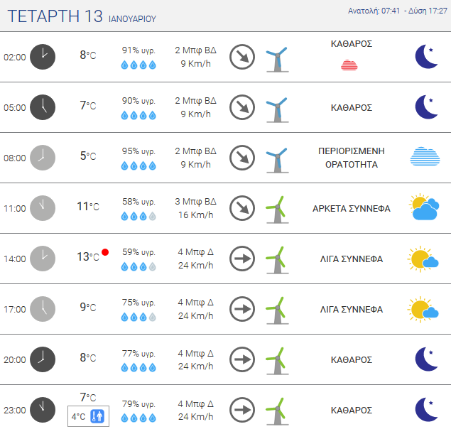Image resolution: width=451 pixels, height=434 pixels.
Task: Click the partly sunny icon at 17:00
Action: click(x=423, y=309)
